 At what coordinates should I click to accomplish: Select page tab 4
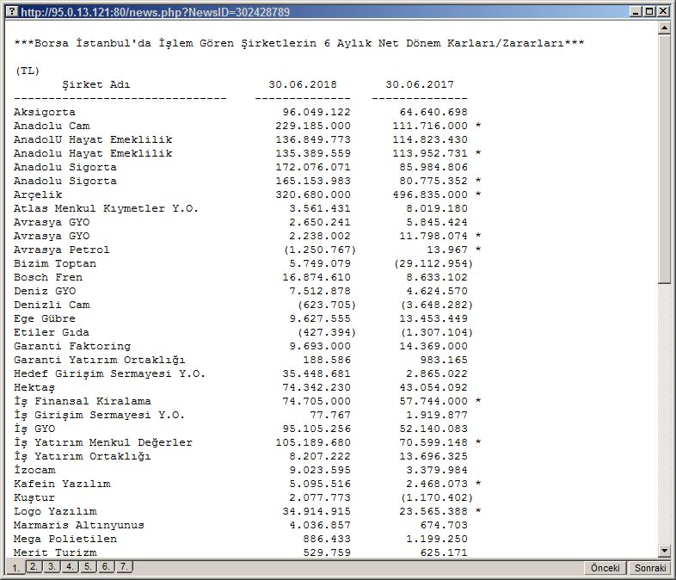(70, 566)
